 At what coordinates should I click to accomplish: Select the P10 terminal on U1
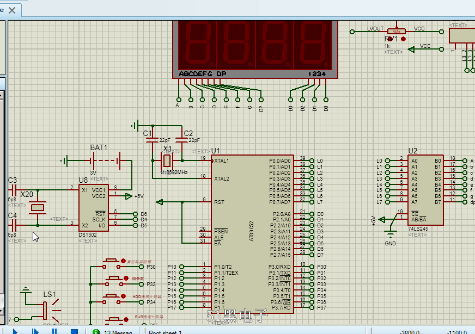[x=181, y=267]
